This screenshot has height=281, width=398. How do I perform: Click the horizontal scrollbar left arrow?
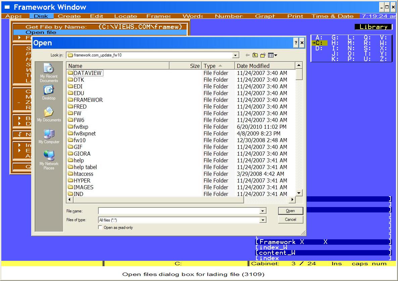[70, 200]
